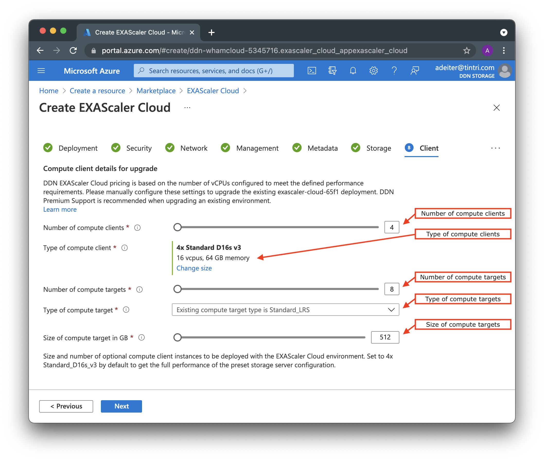544x461 pixels.
Task: Open the Help question mark menu
Action: point(394,71)
